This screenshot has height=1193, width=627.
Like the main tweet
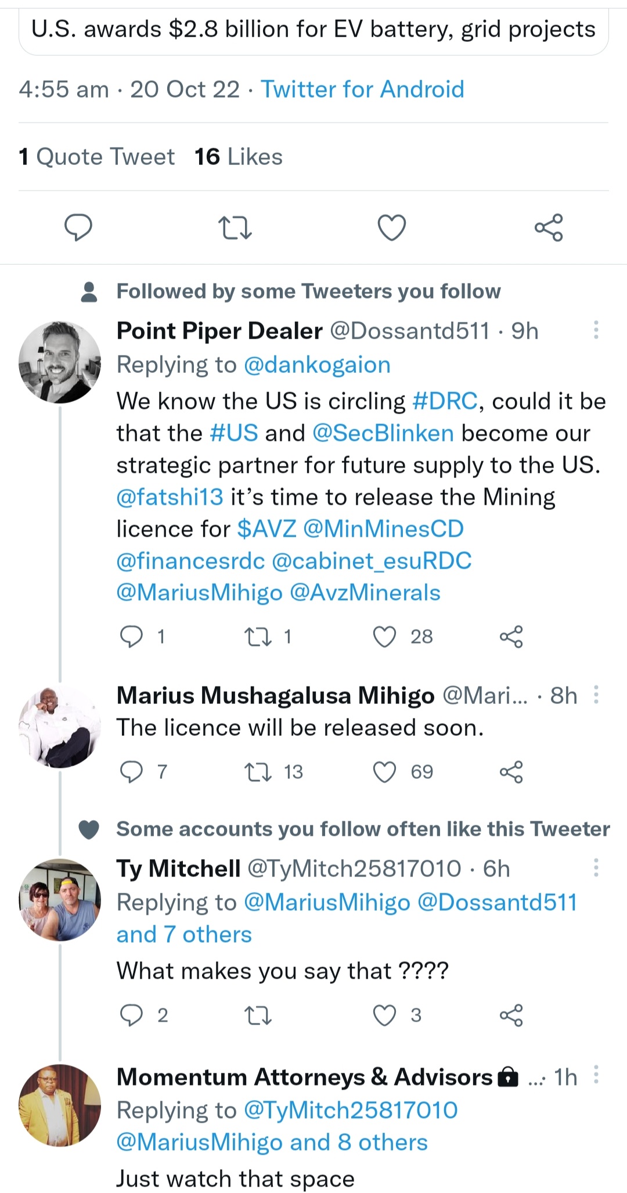pyautogui.click(x=392, y=228)
